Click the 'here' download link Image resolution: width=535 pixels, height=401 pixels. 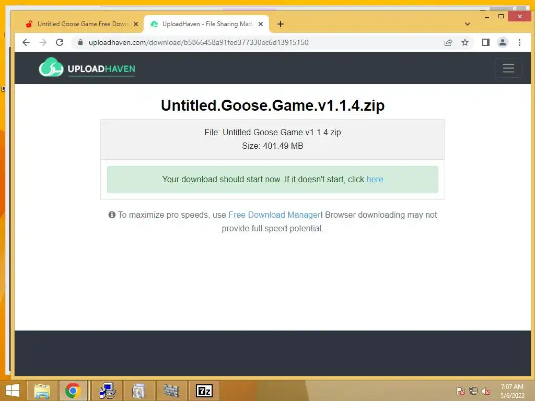click(x=375, y=180)
